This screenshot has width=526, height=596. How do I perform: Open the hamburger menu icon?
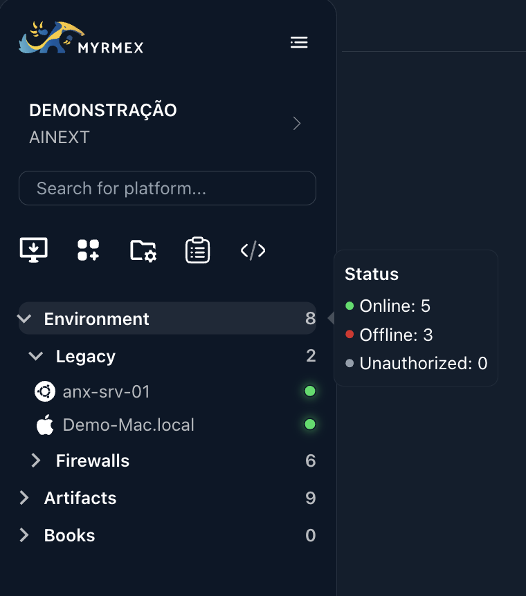(x=299, y=42)
